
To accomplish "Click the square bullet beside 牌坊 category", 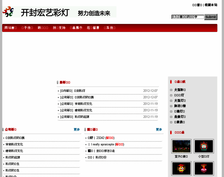I will 171,106.
